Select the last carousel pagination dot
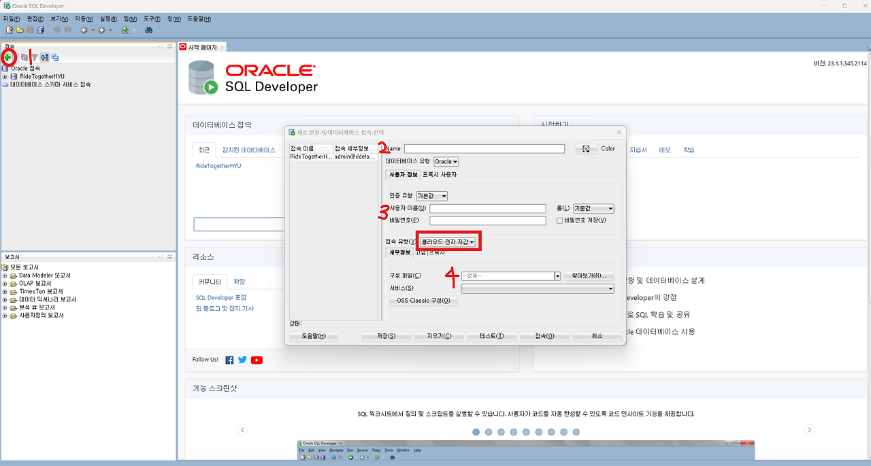 coord(576,432)
